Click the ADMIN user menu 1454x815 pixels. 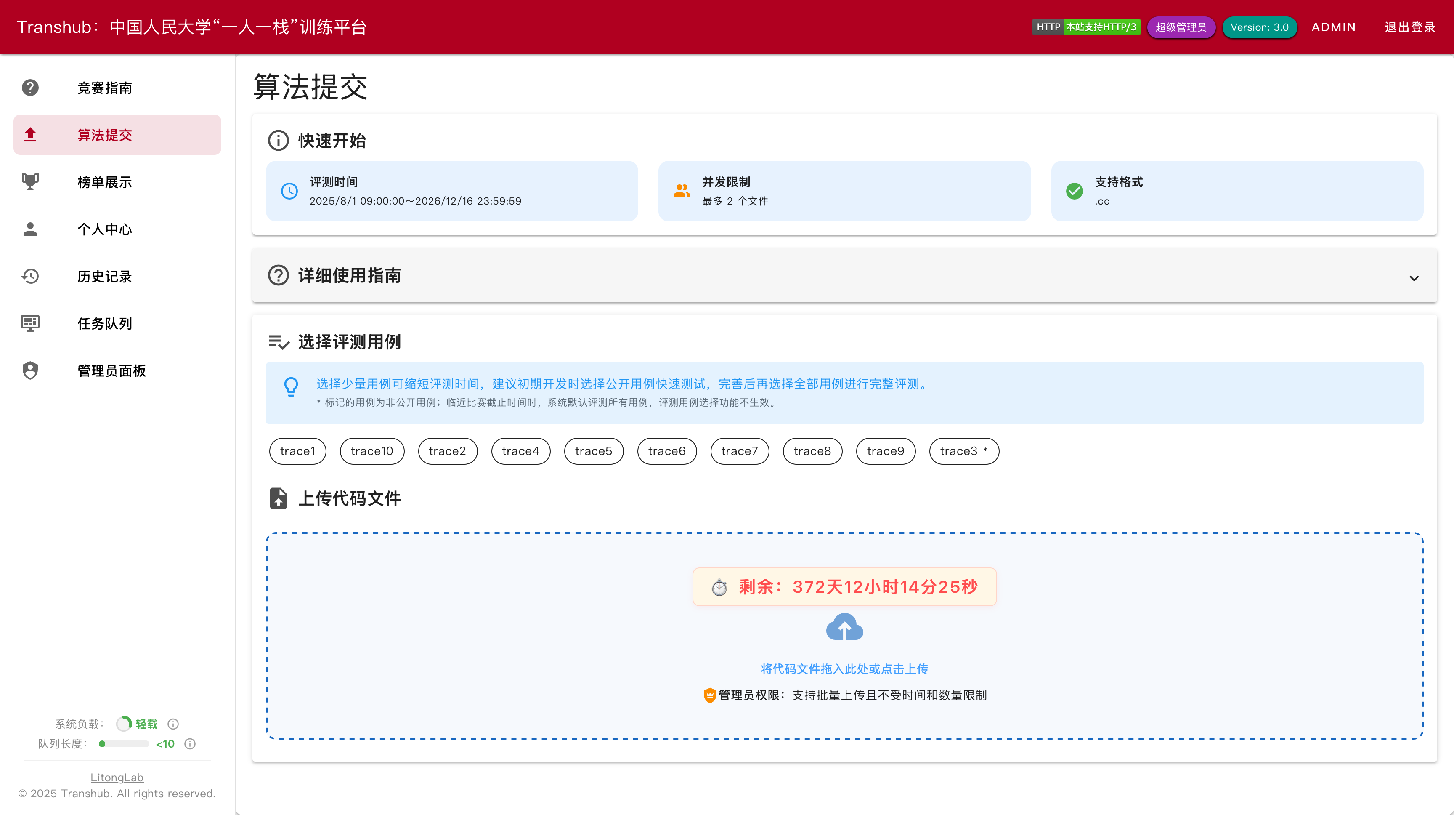point(1333,27)
